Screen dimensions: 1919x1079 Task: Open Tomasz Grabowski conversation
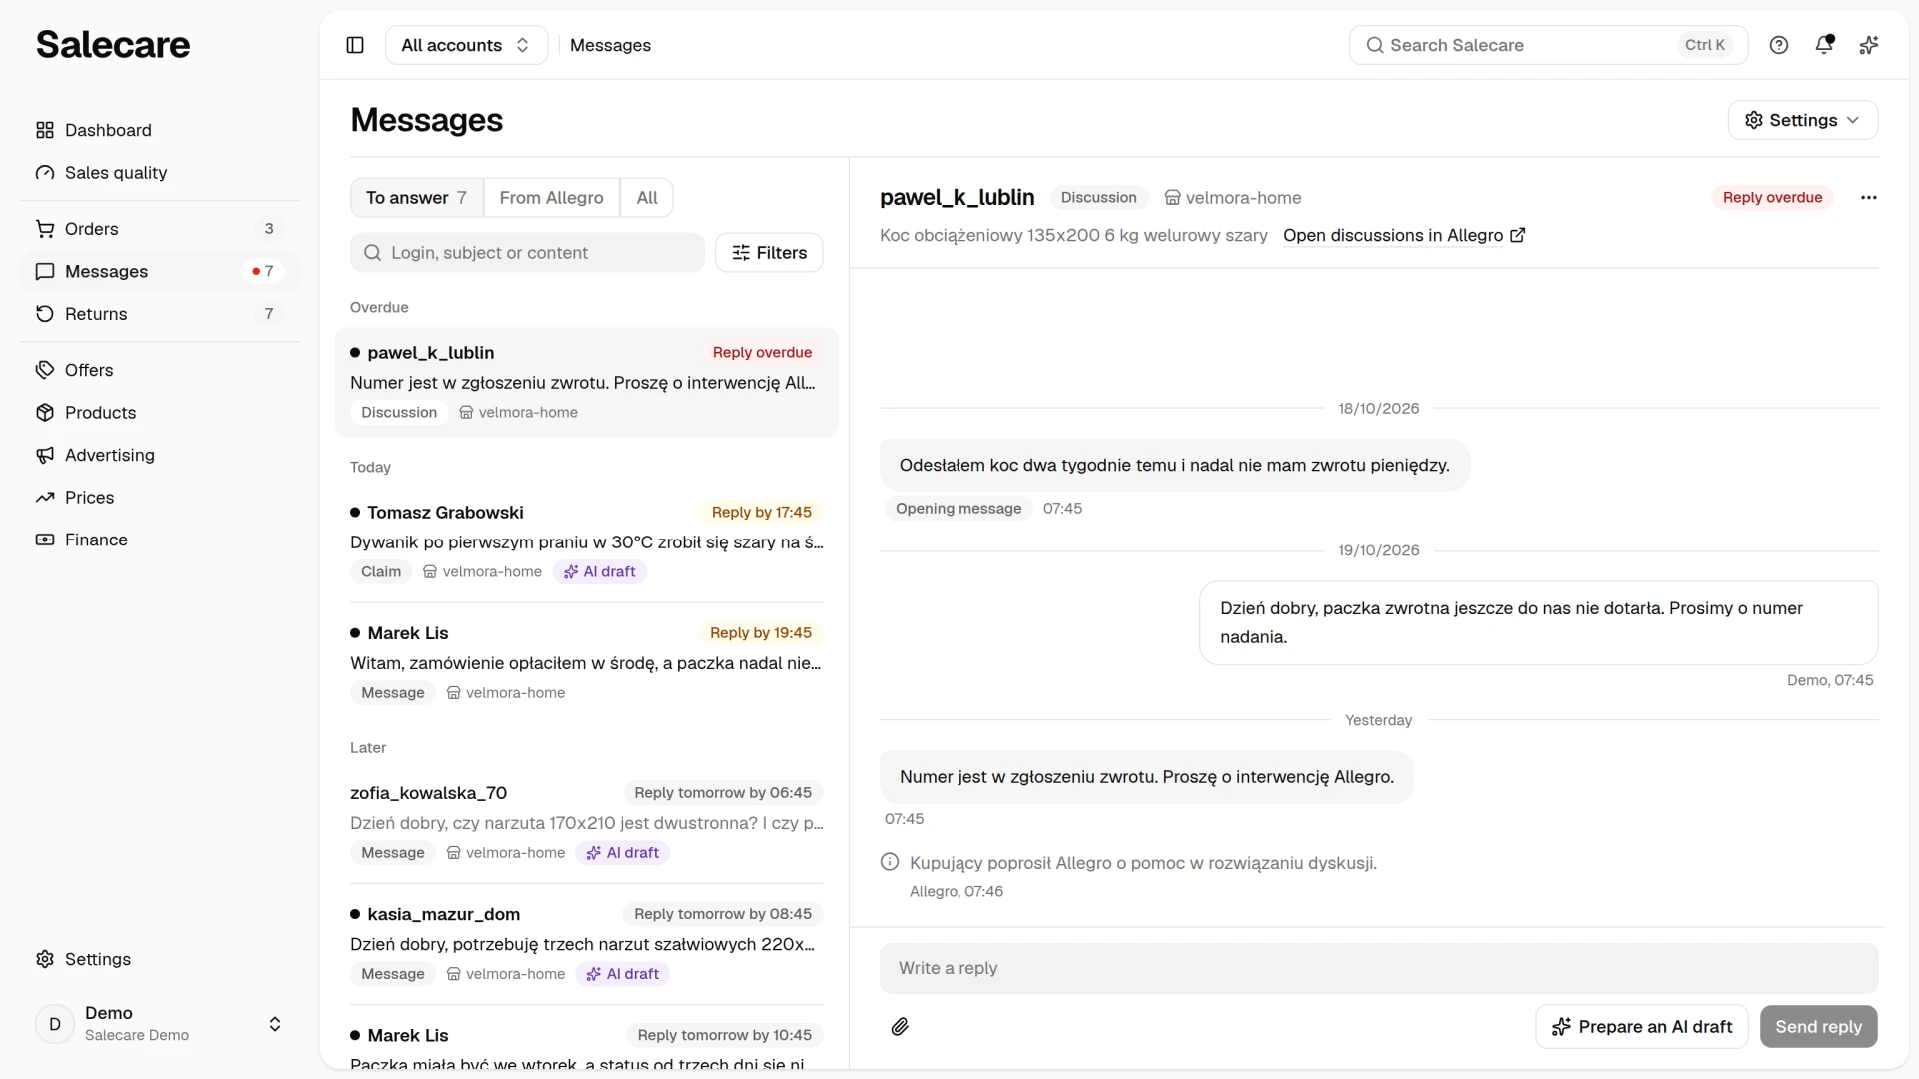point(587,542)
